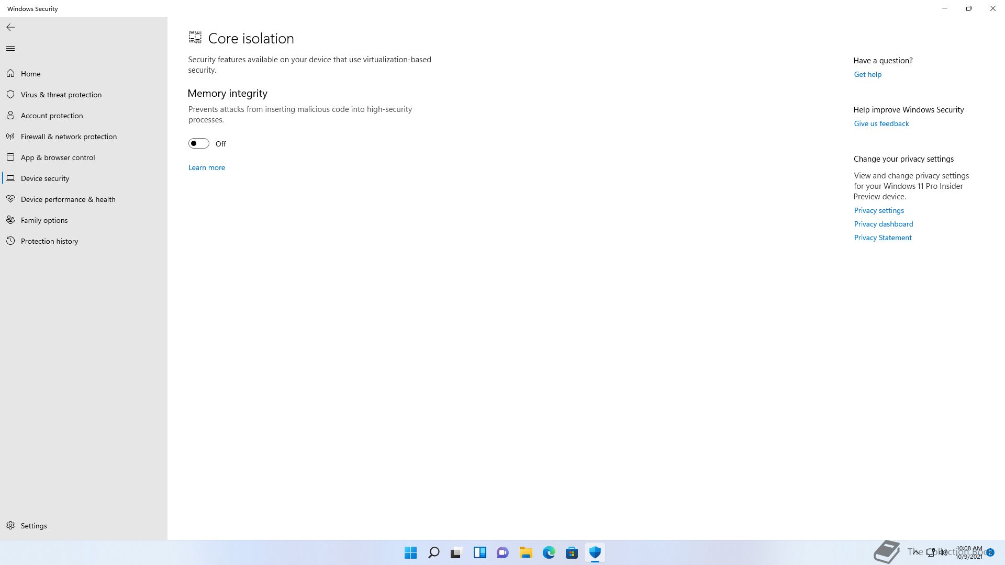Click the Account protection person icon
The image size is (1005, 565).
click(10, 116)
